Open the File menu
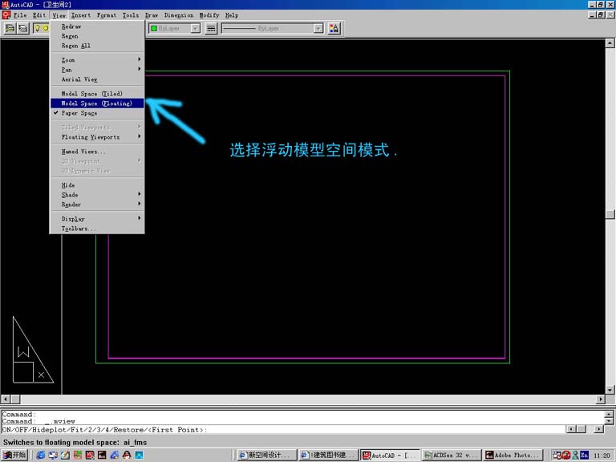The image size is (616, 462). [20, 15]
